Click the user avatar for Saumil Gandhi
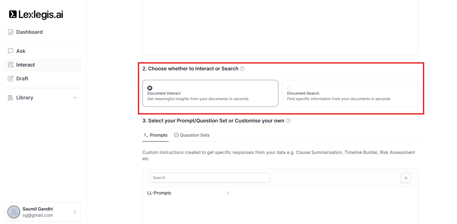Image resolution: width=457 pixels, height=224 pixels. pos(14,212)
